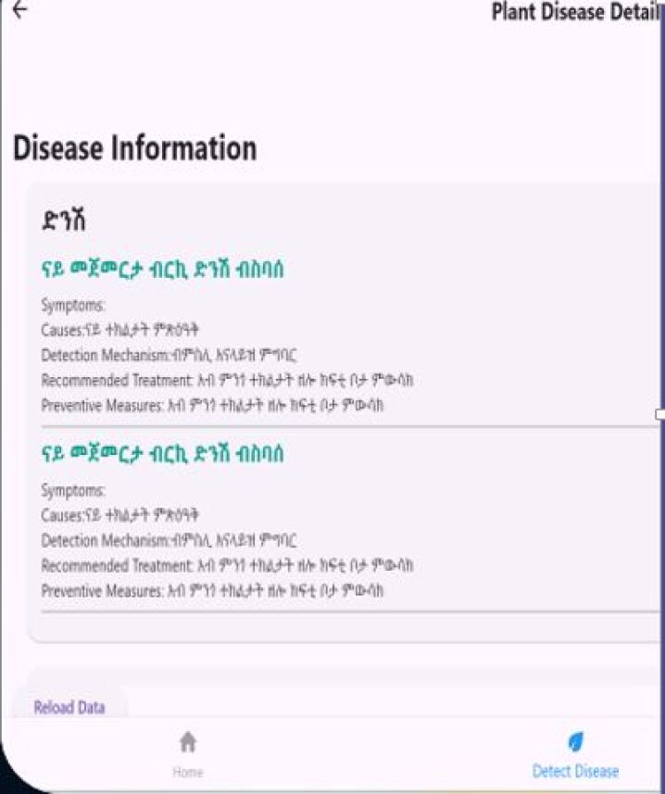Click the ድንሽ card heading

point(65,222)
